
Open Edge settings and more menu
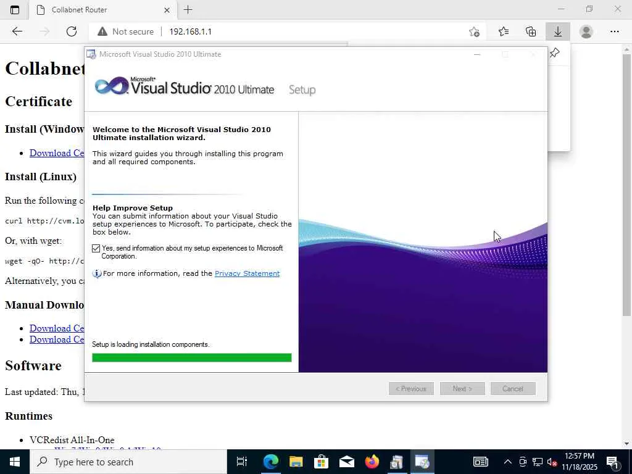(x=614, y=31)
